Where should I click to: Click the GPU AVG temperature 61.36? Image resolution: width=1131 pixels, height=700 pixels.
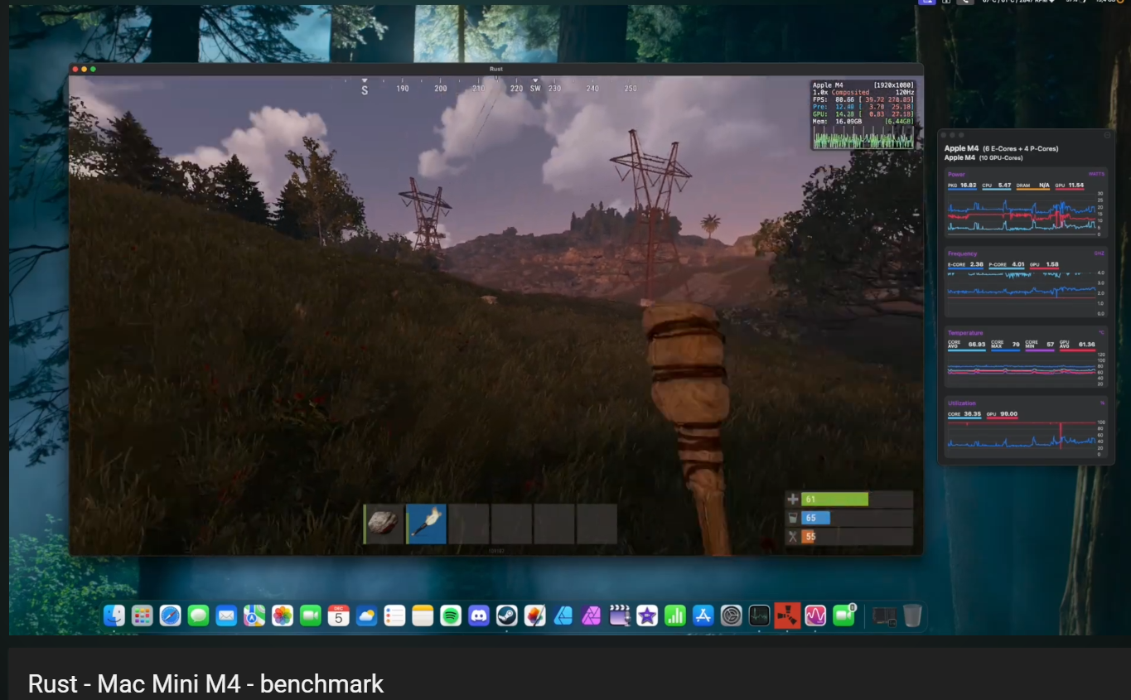coord(1086,344)
